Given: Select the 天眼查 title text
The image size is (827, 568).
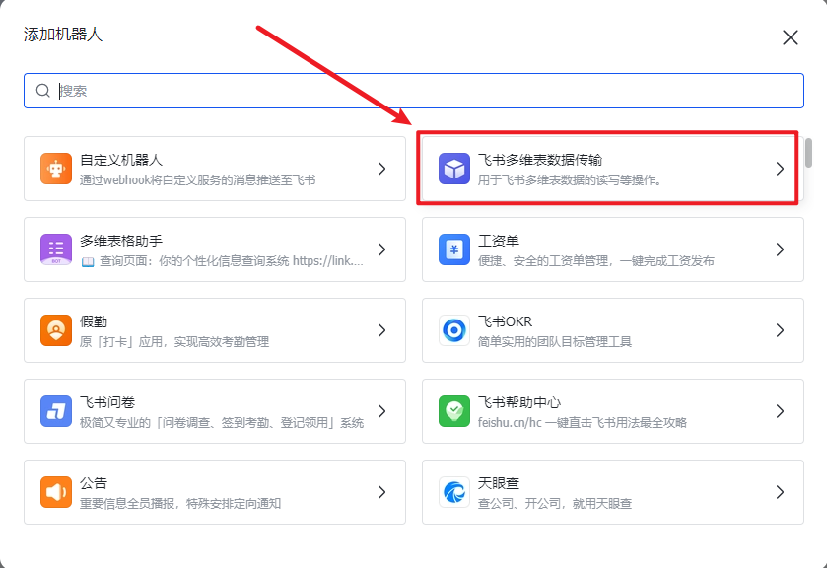Looking at the screenshot, I should click(499, 483).
